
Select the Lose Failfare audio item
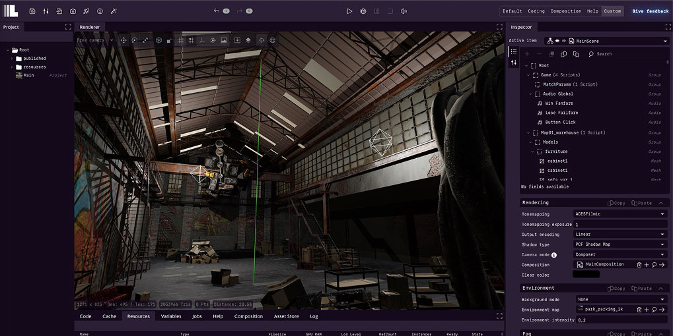[x=561, y=113]
